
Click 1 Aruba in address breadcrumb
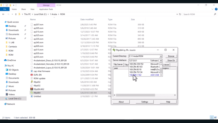click(x=53, y=14)
